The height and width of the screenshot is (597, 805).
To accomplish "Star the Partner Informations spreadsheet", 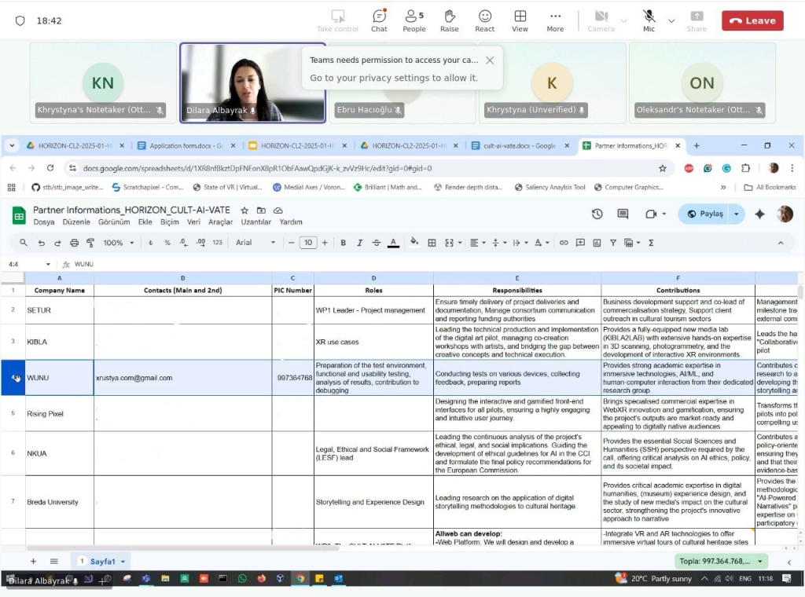I will click(244, 211).
